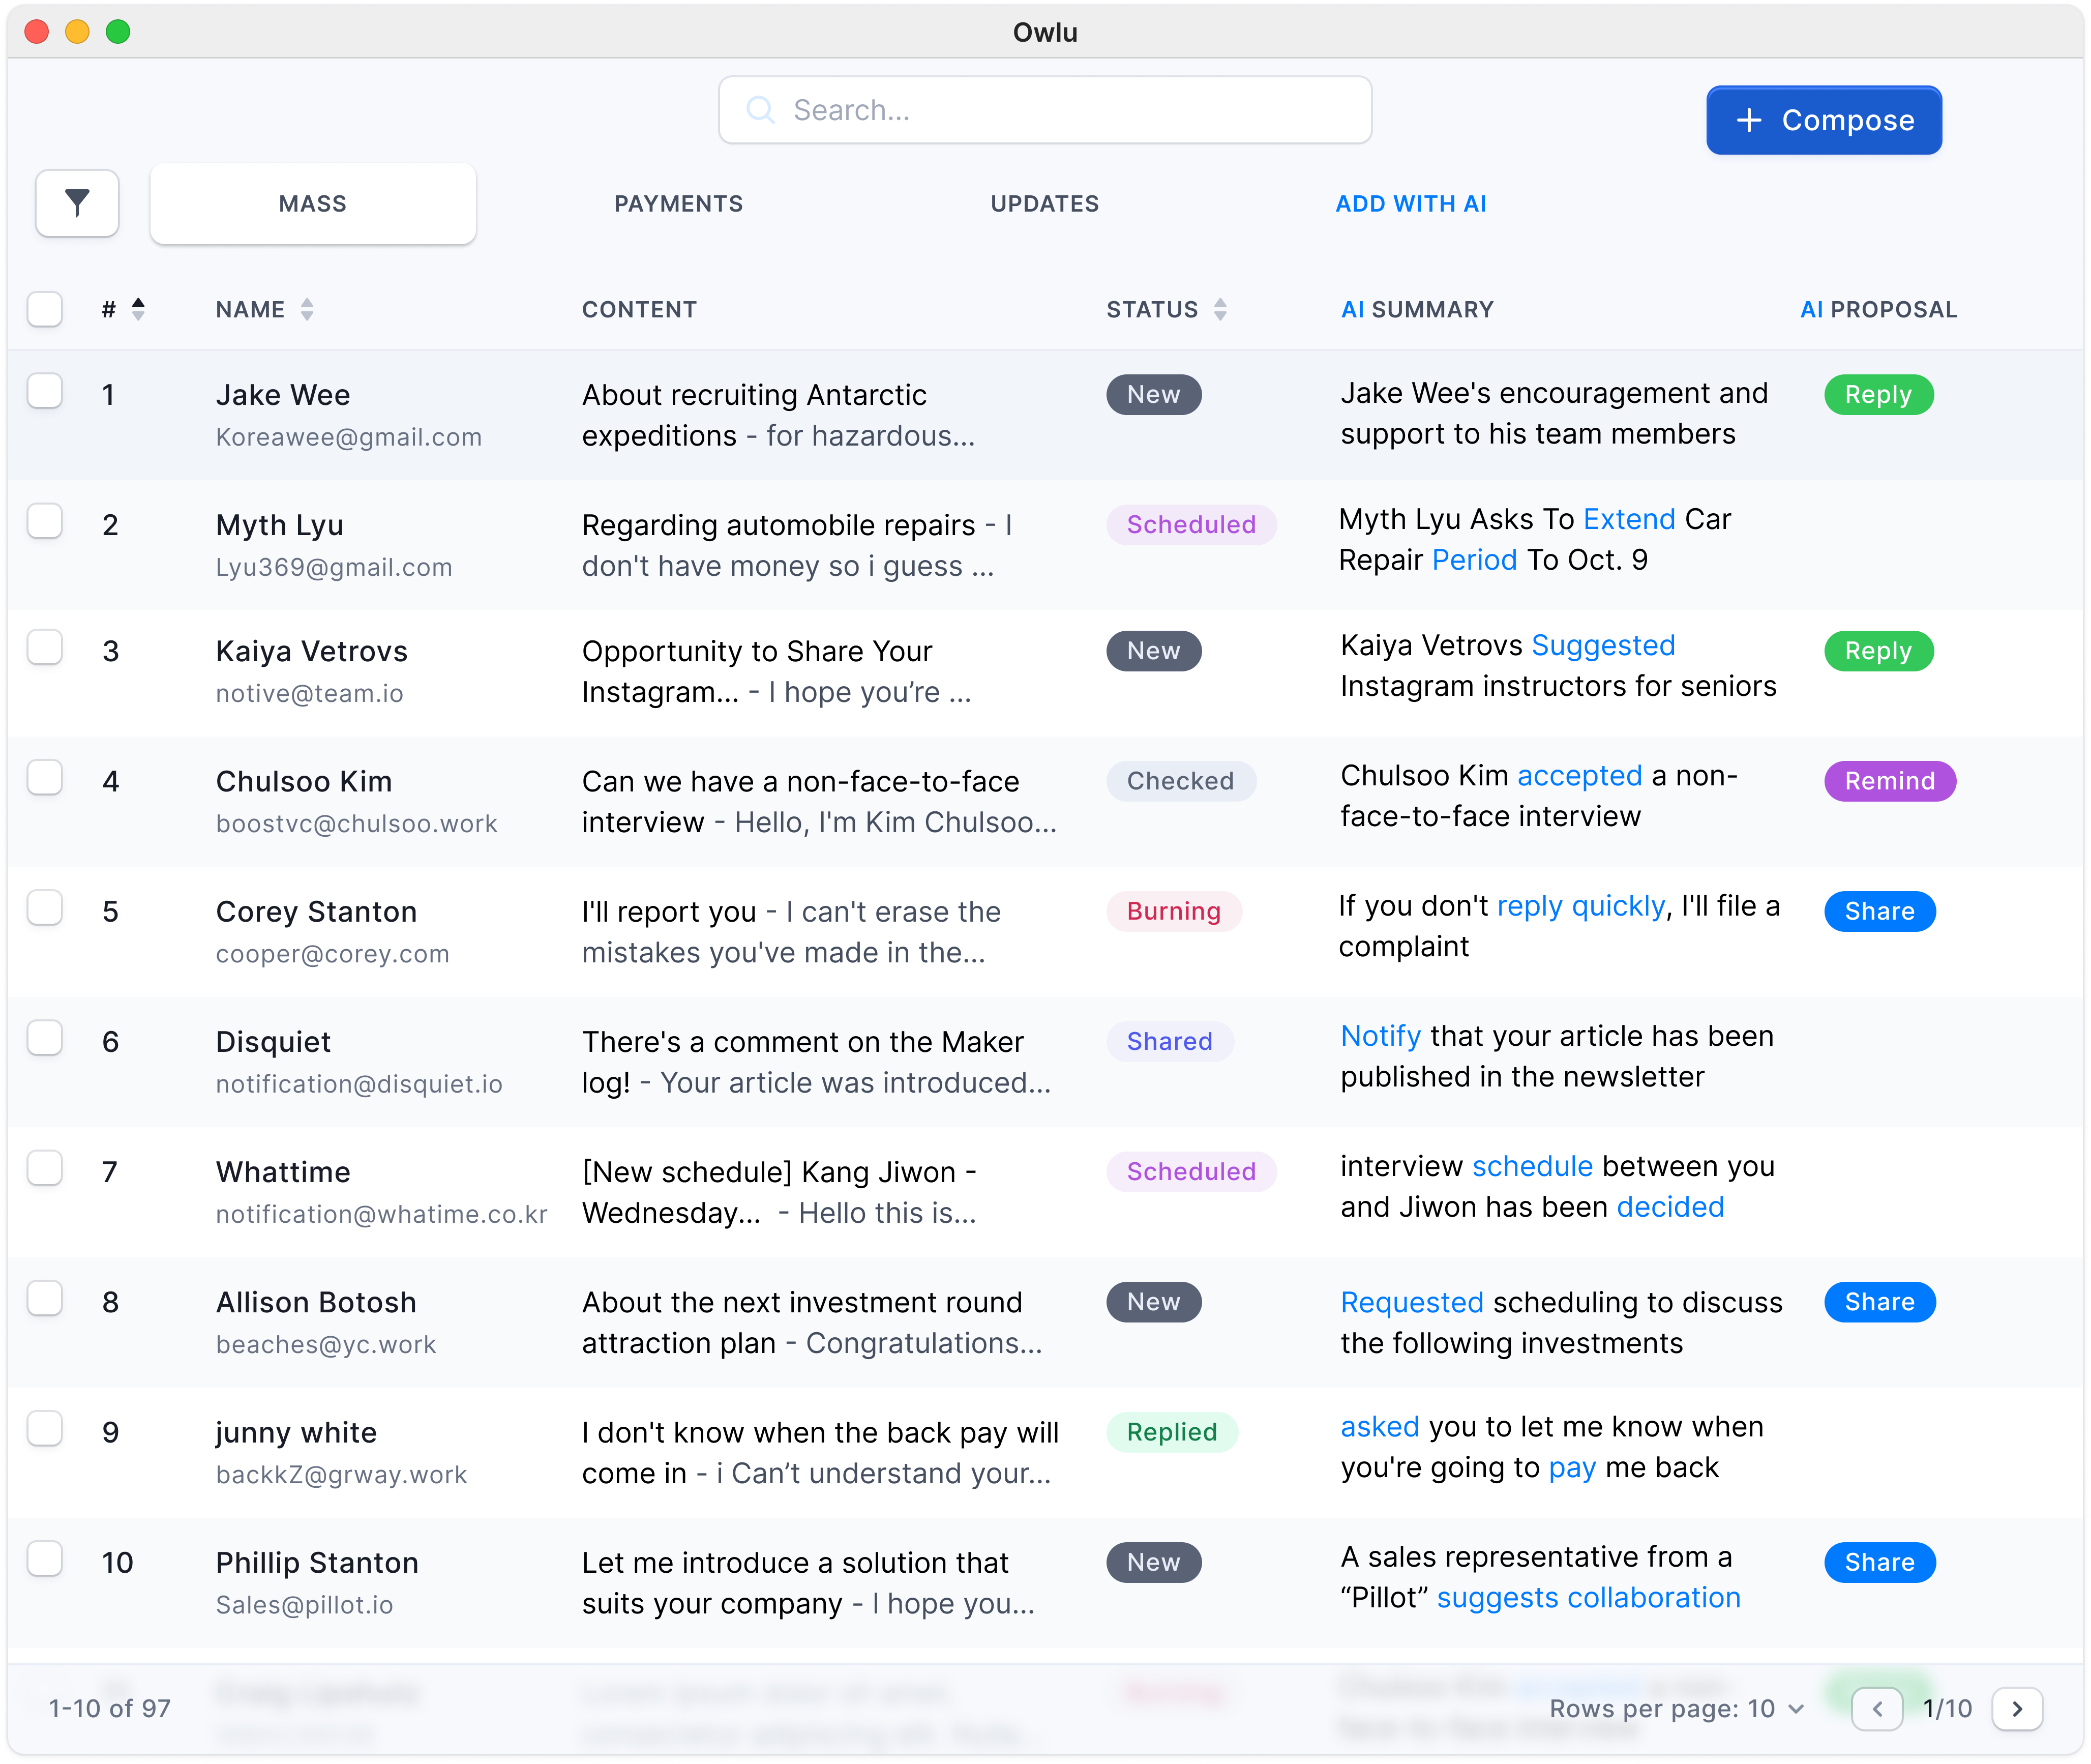Click the # column sort arrows
This screenshot has height=1764, width=2091.
tap(138, 309)
